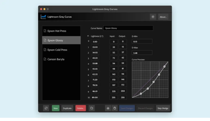210x121 pixels.
Task: Click the Output value 114
Action: (x=123, y=74)
